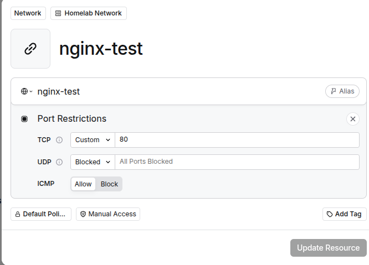Screen dimensions: 369x265
Task: Click the Alias button
Action: pyautogui.click(x=342, y=91)
